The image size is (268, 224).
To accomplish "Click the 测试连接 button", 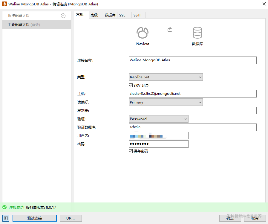I will click(35, 218).
